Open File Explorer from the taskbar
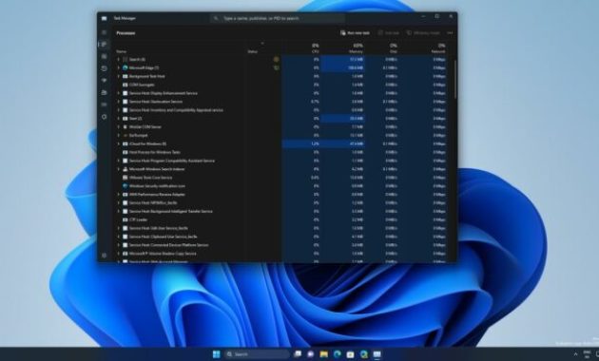599x361 pixels. pyautogui.click(x=324, y=354)
